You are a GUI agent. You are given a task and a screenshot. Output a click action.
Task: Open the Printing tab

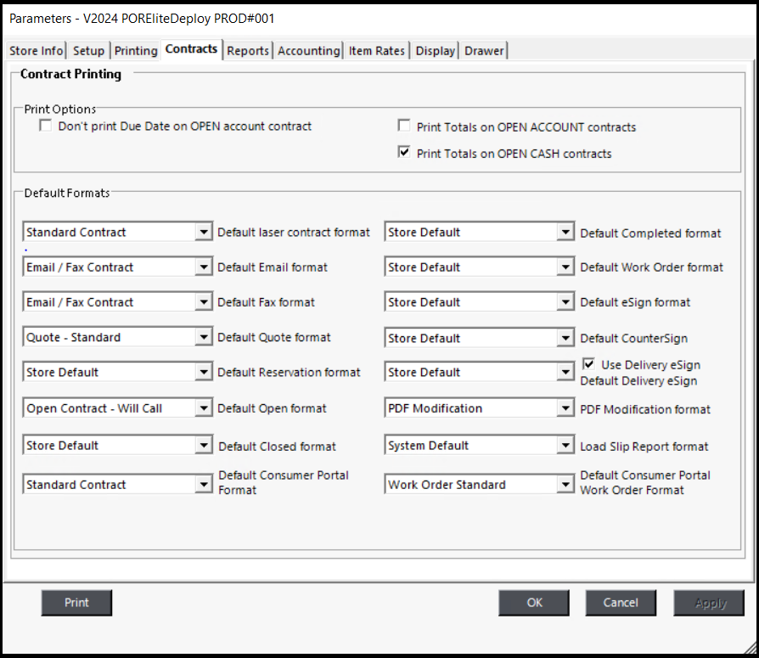pyautogui.click(x=136, y=51)
